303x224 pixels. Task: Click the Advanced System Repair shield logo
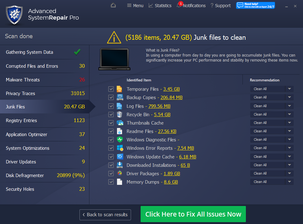[15, 14]
